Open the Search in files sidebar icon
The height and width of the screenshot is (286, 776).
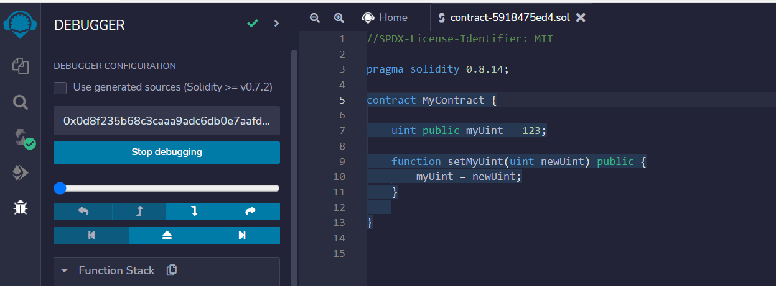pos(21,102)
